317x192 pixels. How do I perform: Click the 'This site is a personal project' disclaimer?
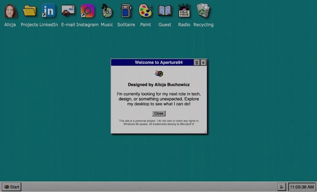[158, 122]
